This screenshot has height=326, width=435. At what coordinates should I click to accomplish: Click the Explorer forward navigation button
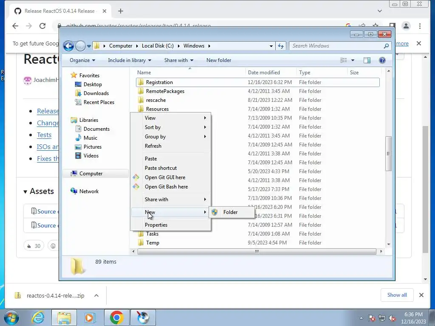click(x=80, y=46)
